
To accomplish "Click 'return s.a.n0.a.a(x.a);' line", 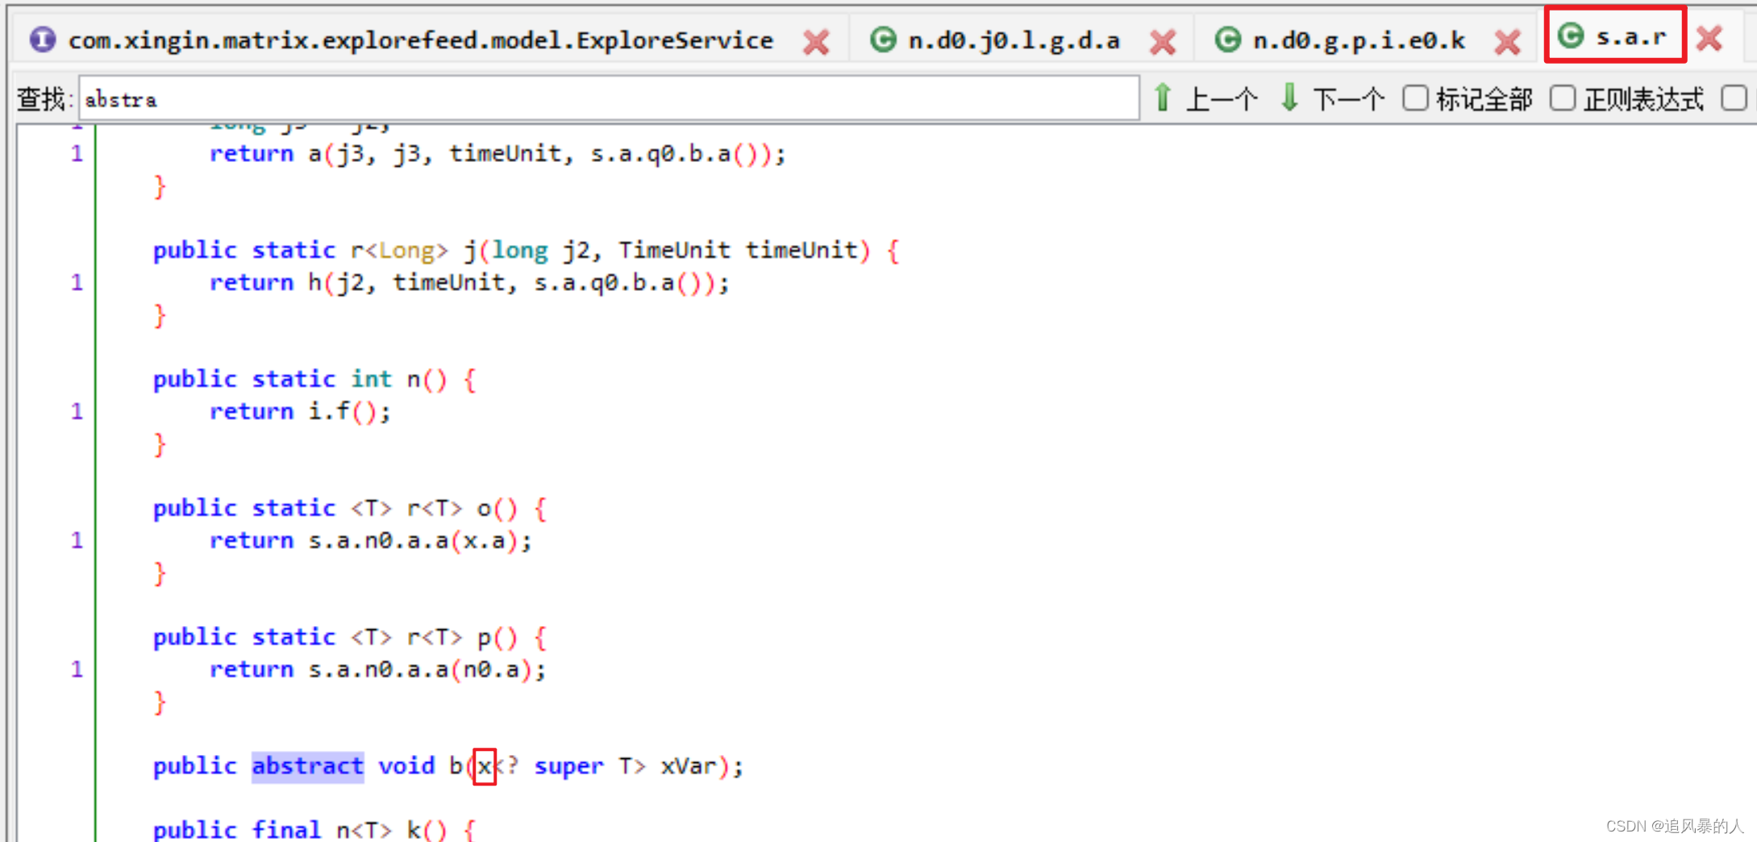I will tap(371, 541).
